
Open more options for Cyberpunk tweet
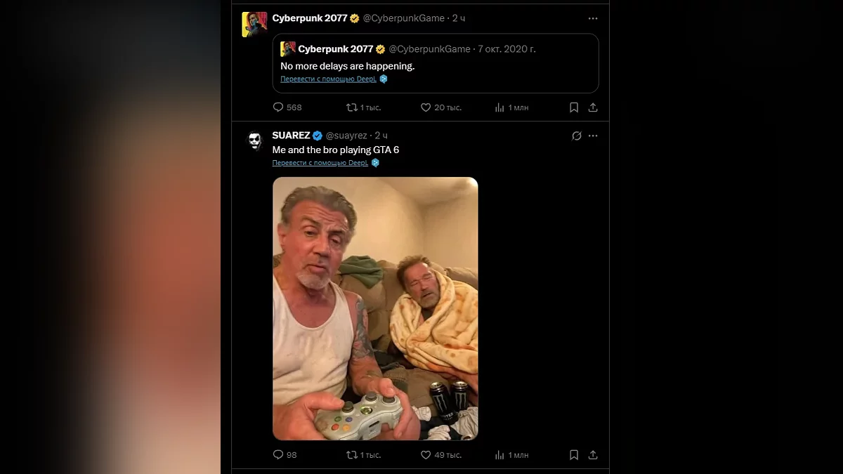tap(593, 18)
